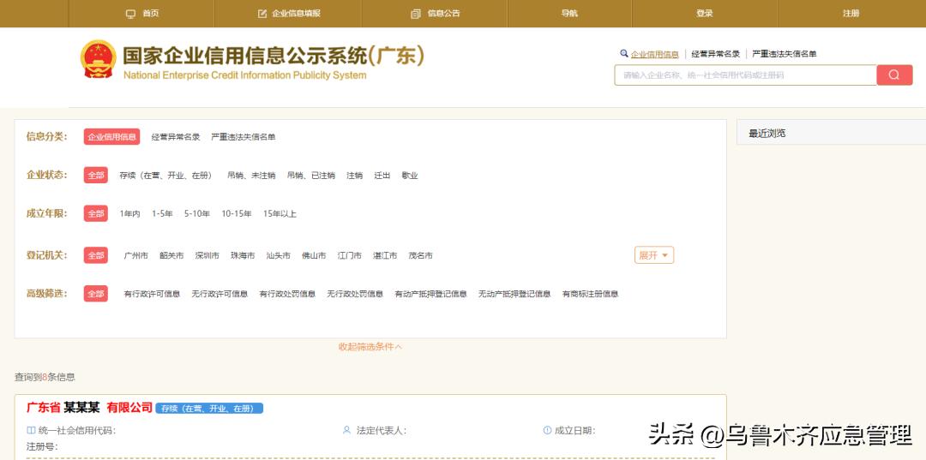Filter by 无动产抵押登记信息
926x460 pixels.
coord(514,294)
